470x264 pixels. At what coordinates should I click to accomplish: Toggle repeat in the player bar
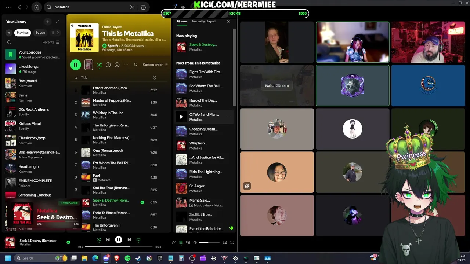(138, 240)
